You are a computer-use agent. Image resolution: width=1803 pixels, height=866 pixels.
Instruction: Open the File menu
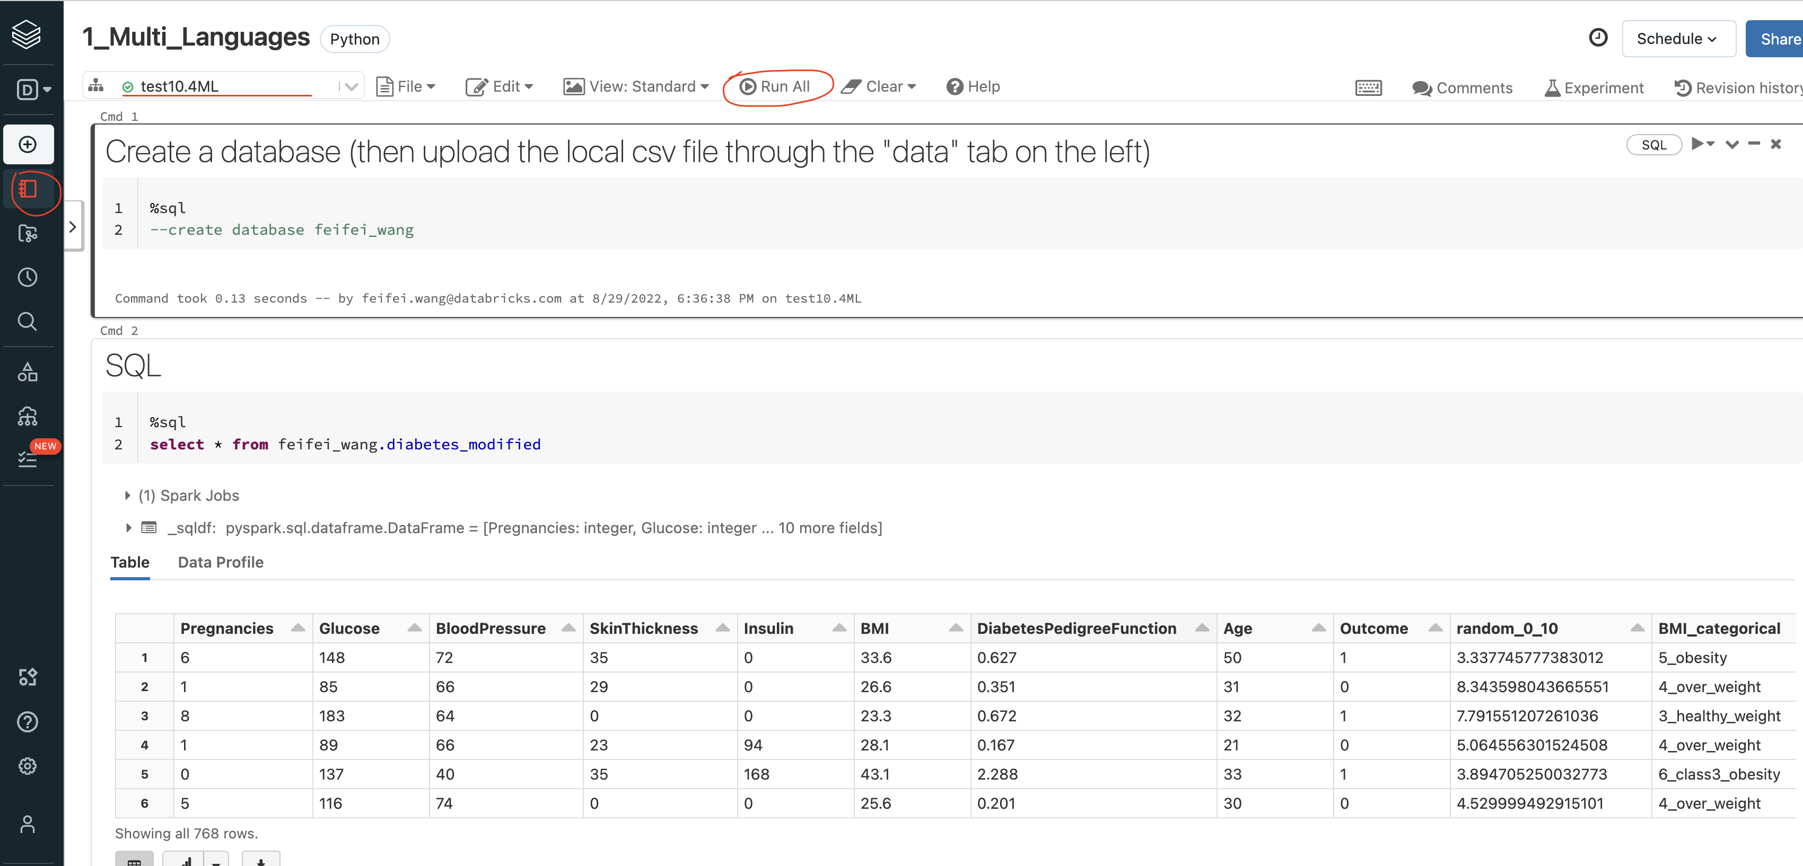pyautogui.click(x=406, y=86)
